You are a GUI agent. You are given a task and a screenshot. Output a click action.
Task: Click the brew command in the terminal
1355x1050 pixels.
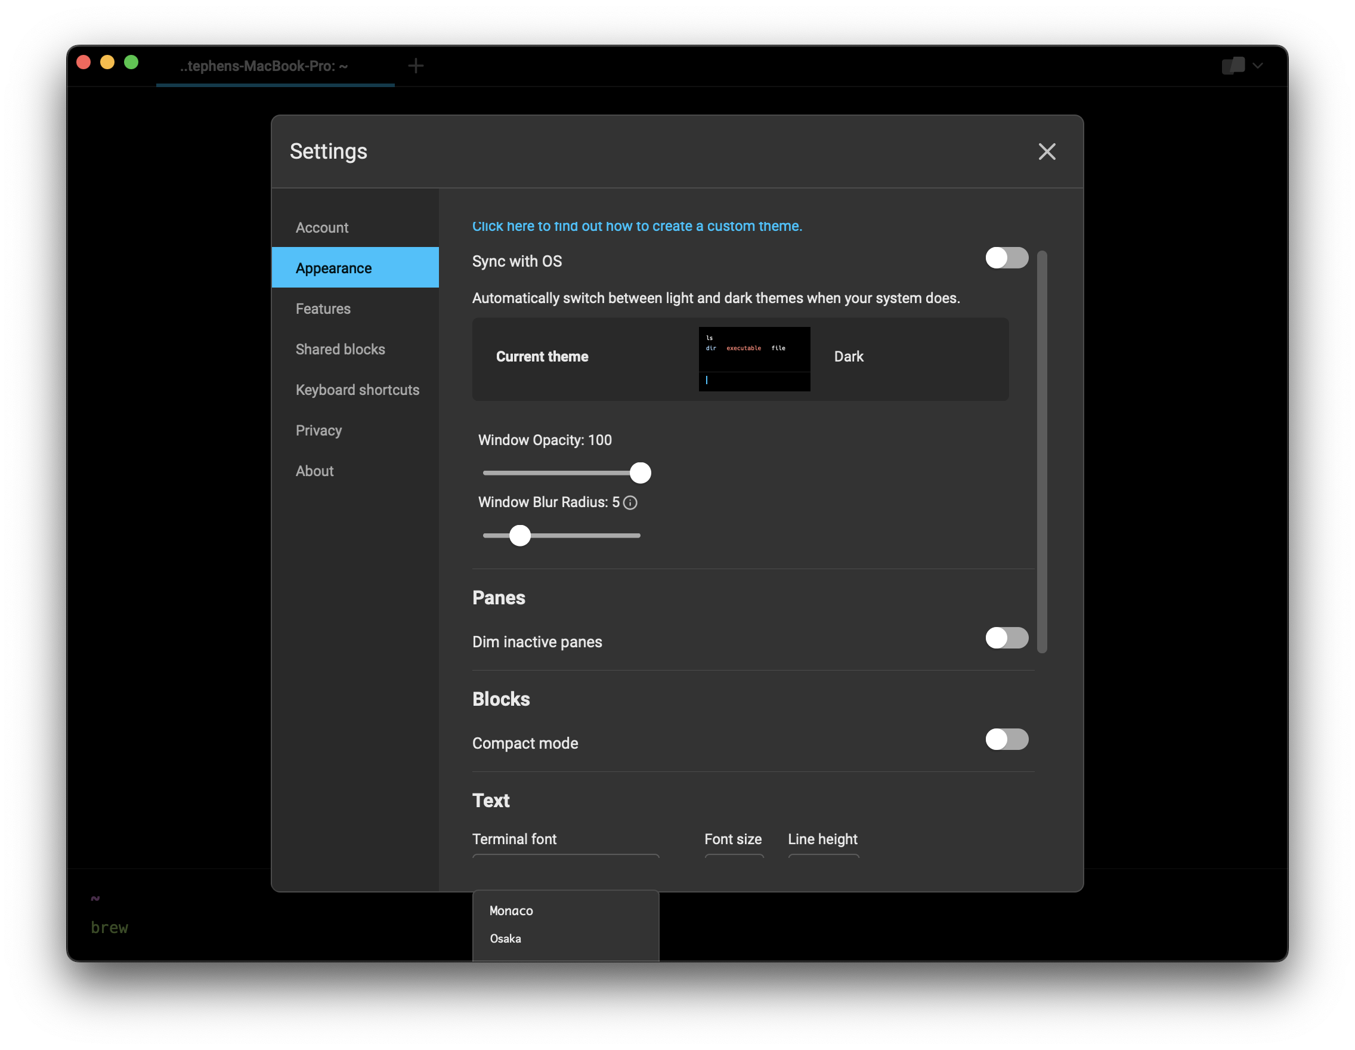[109, 928]
